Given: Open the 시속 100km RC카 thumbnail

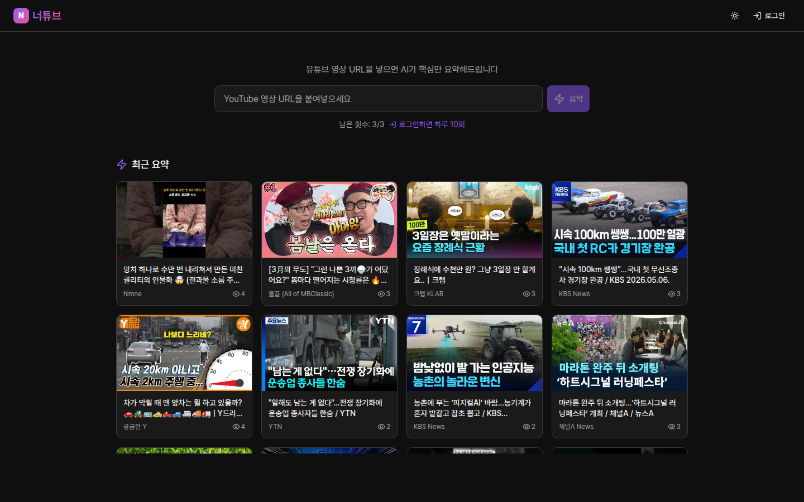Looking at the screenshot, I should click(620, 220).
